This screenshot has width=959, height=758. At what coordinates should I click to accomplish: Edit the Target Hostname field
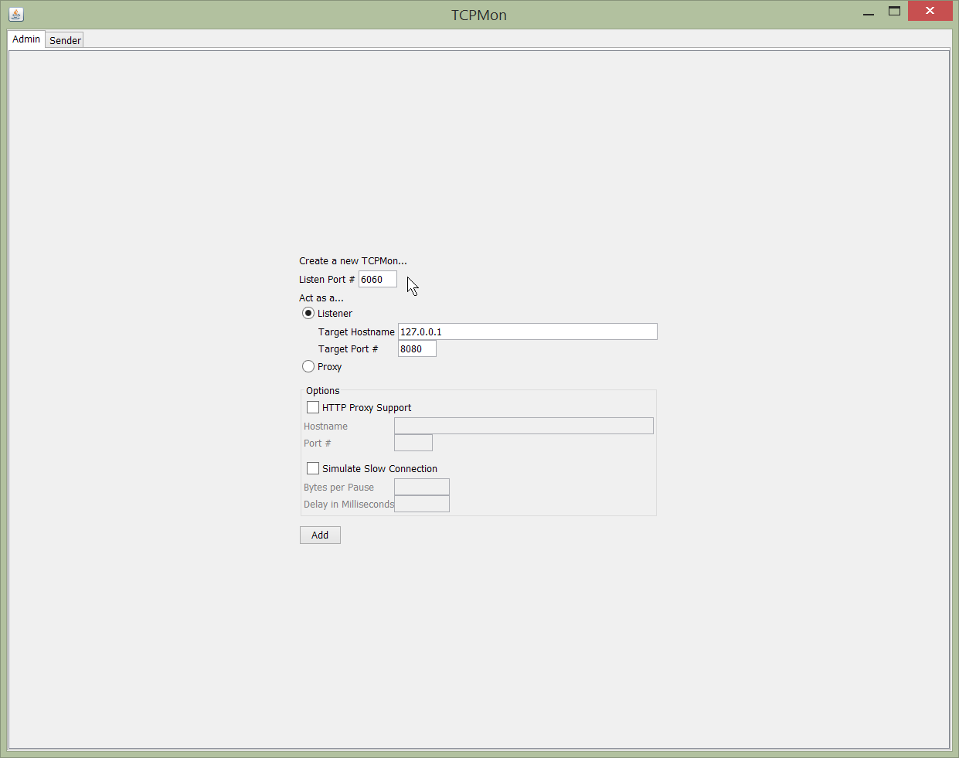pos(528,331)
